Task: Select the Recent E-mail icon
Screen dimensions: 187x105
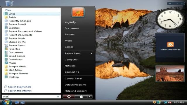Action: pyautogui.click(x=6, y=24)
